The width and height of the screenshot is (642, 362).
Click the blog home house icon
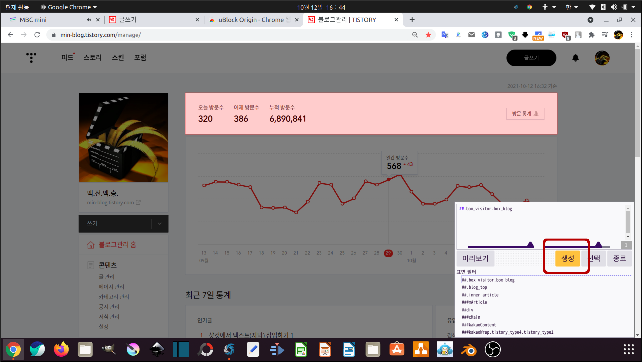[91, 245]
